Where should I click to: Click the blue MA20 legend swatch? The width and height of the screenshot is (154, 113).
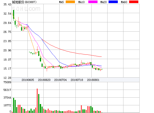click(x=113, y=2)
